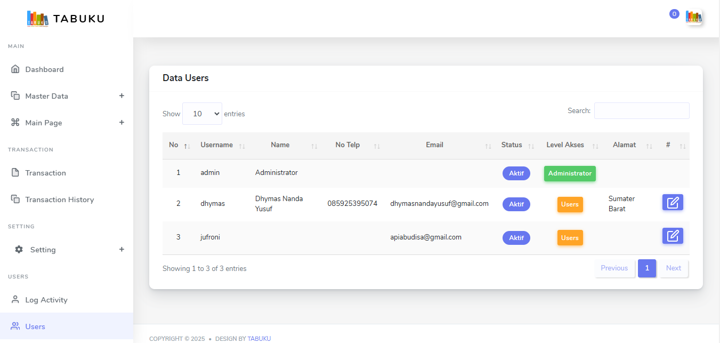
Task: Click the TABUKU logo in the sidebar
Action: [66, 19]
